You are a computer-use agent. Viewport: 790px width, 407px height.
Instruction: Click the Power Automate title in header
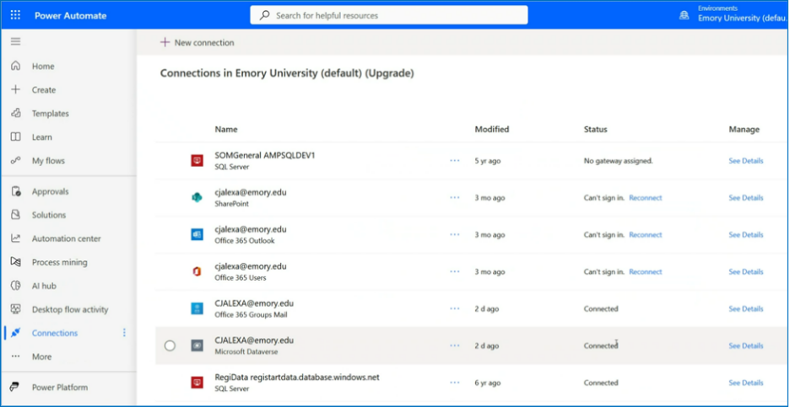pos(71,16)
